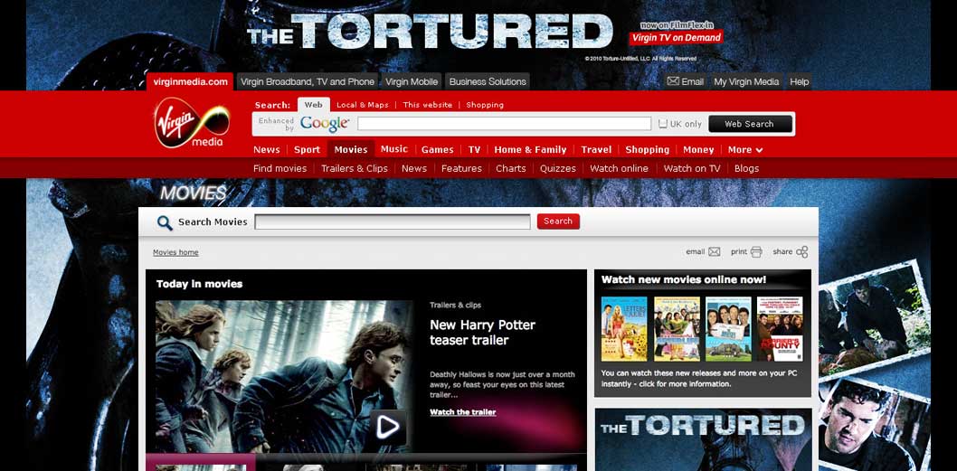Open Find movies submenu link

tap(280, 168)
